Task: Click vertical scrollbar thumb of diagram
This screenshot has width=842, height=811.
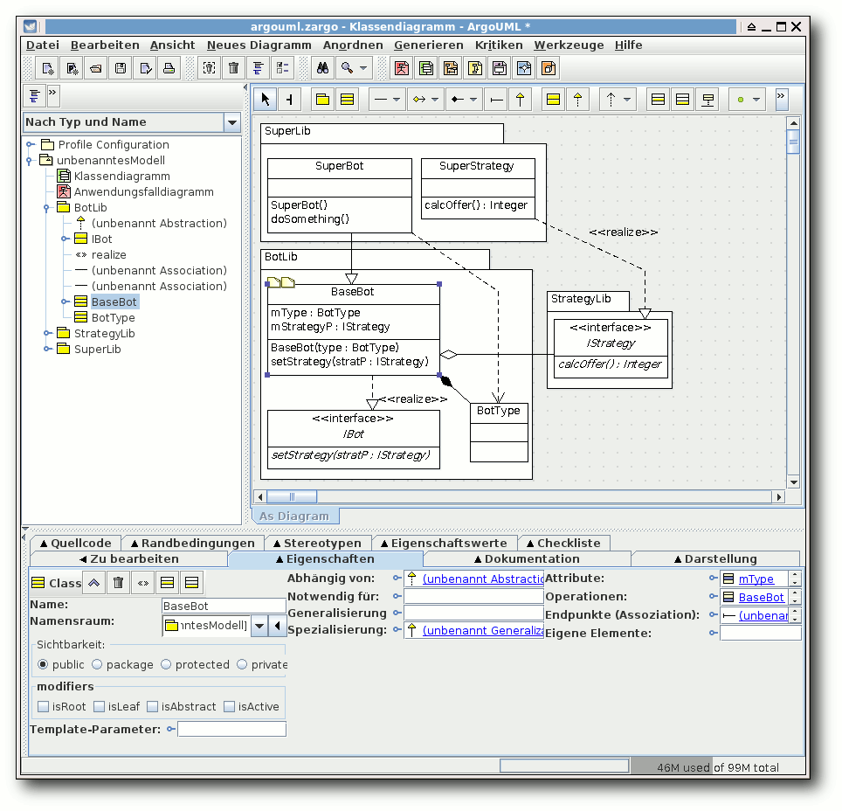Action: [x=793, y=142]
